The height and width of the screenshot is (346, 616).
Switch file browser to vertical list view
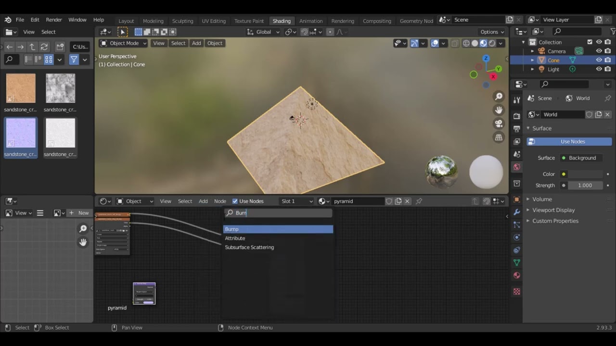(28, 60)
